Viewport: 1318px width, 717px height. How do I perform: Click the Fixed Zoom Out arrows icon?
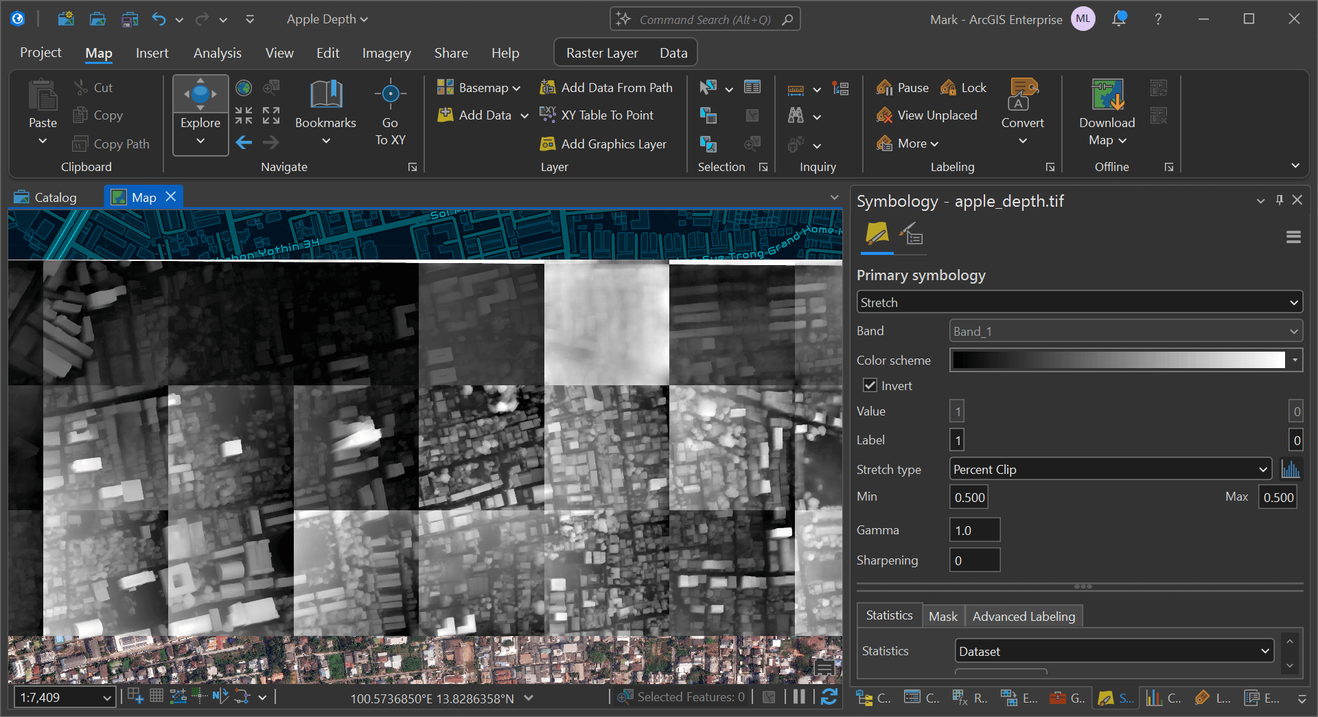click(271, 115)
